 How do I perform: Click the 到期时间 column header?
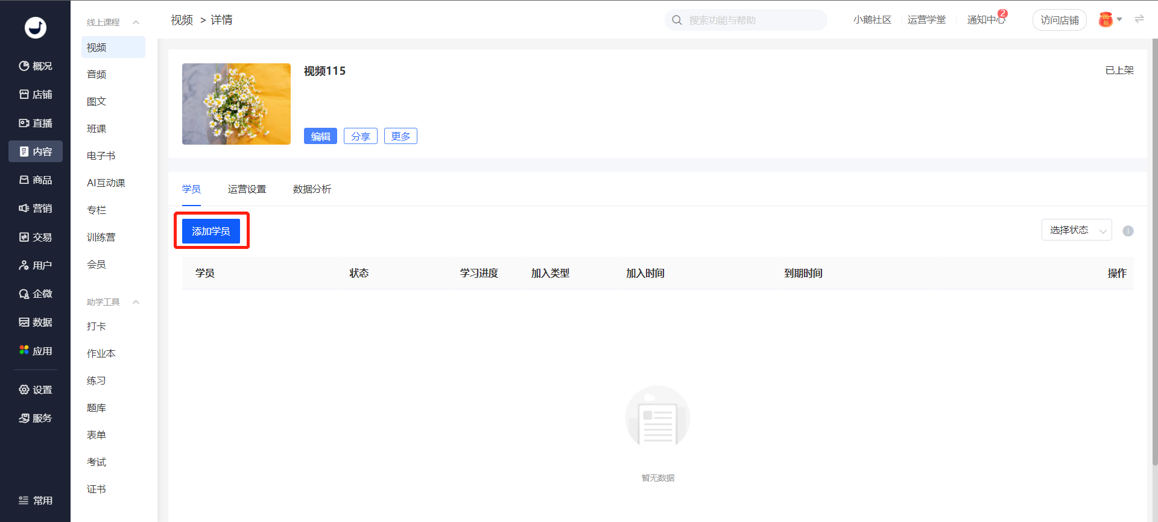(x=803, y=273)
